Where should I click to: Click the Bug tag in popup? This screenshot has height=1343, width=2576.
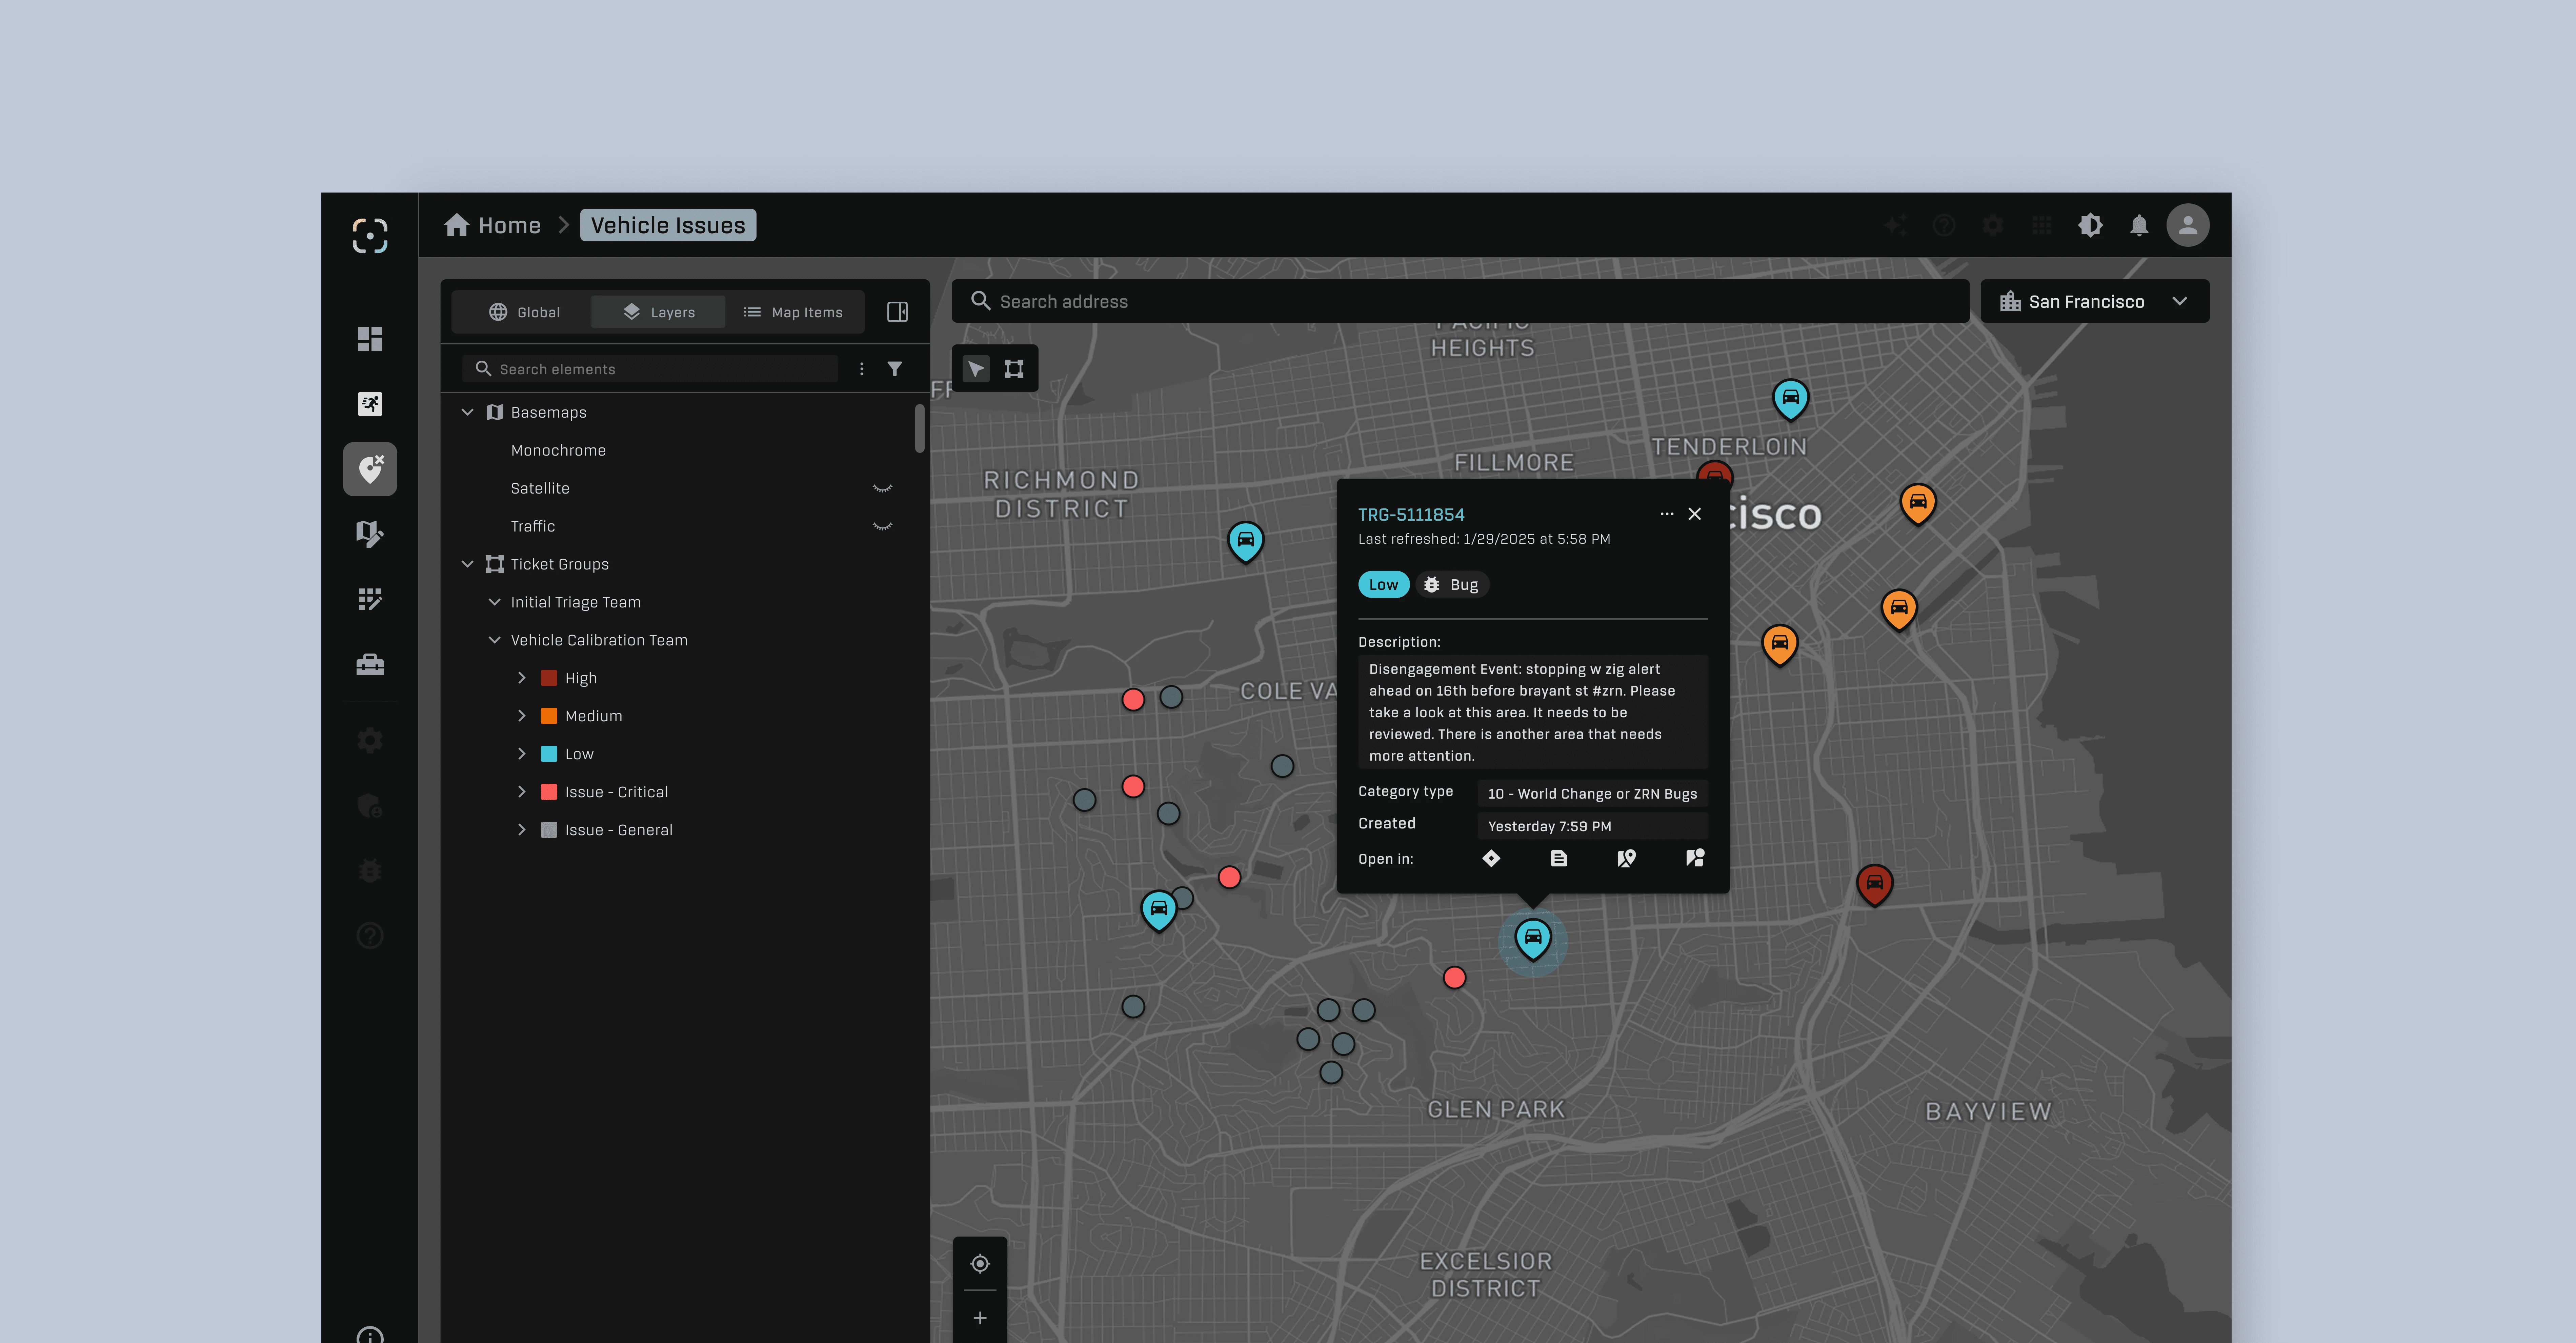click(1452, 585)
